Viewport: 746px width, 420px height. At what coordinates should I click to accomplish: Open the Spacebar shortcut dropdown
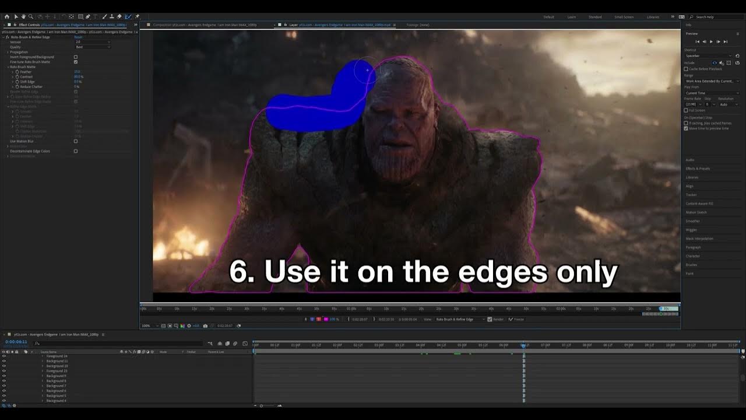click(x=709, y=56)
